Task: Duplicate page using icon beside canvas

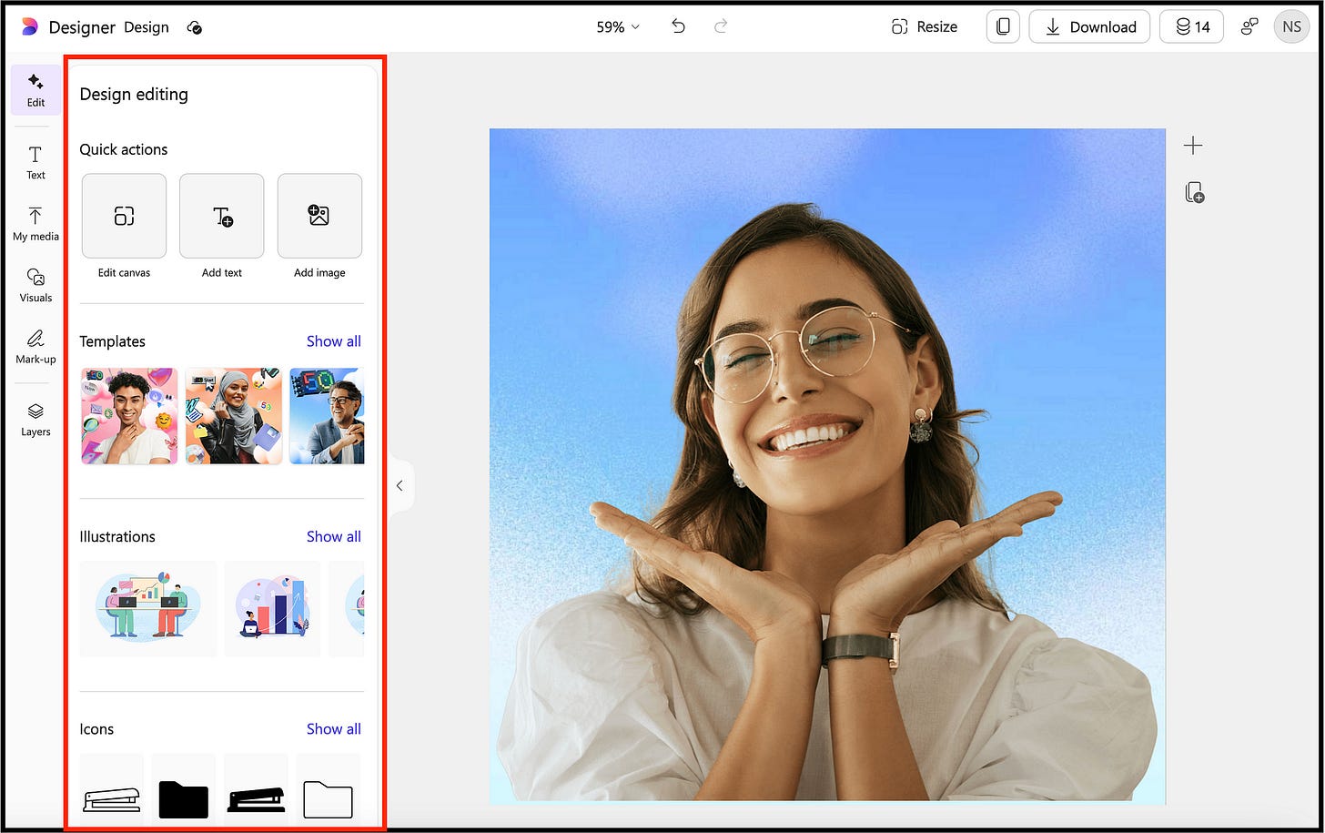Action: point(1194,192)
